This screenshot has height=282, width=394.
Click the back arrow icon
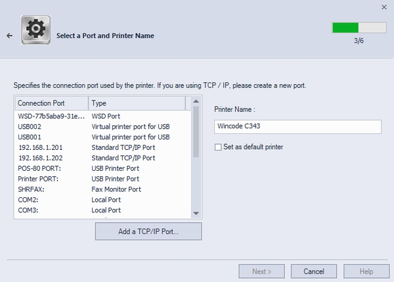(x=9, y=35)
